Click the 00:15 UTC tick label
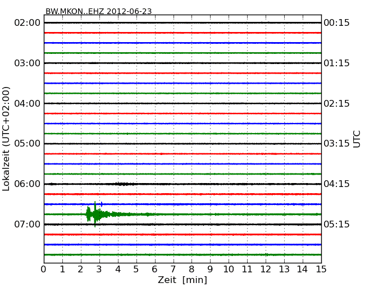 pos(336,23)
